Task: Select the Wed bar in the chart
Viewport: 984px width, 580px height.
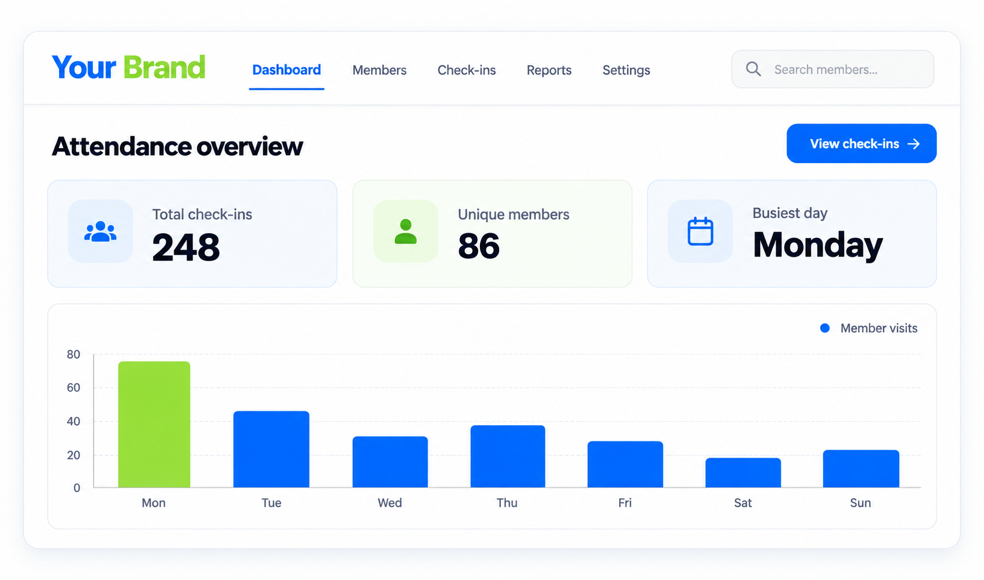Action: tap(390, 462)
